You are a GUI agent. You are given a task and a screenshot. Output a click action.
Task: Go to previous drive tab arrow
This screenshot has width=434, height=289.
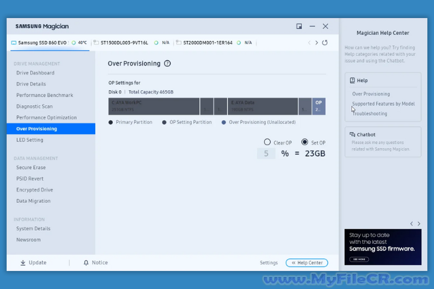pos(309,43)
